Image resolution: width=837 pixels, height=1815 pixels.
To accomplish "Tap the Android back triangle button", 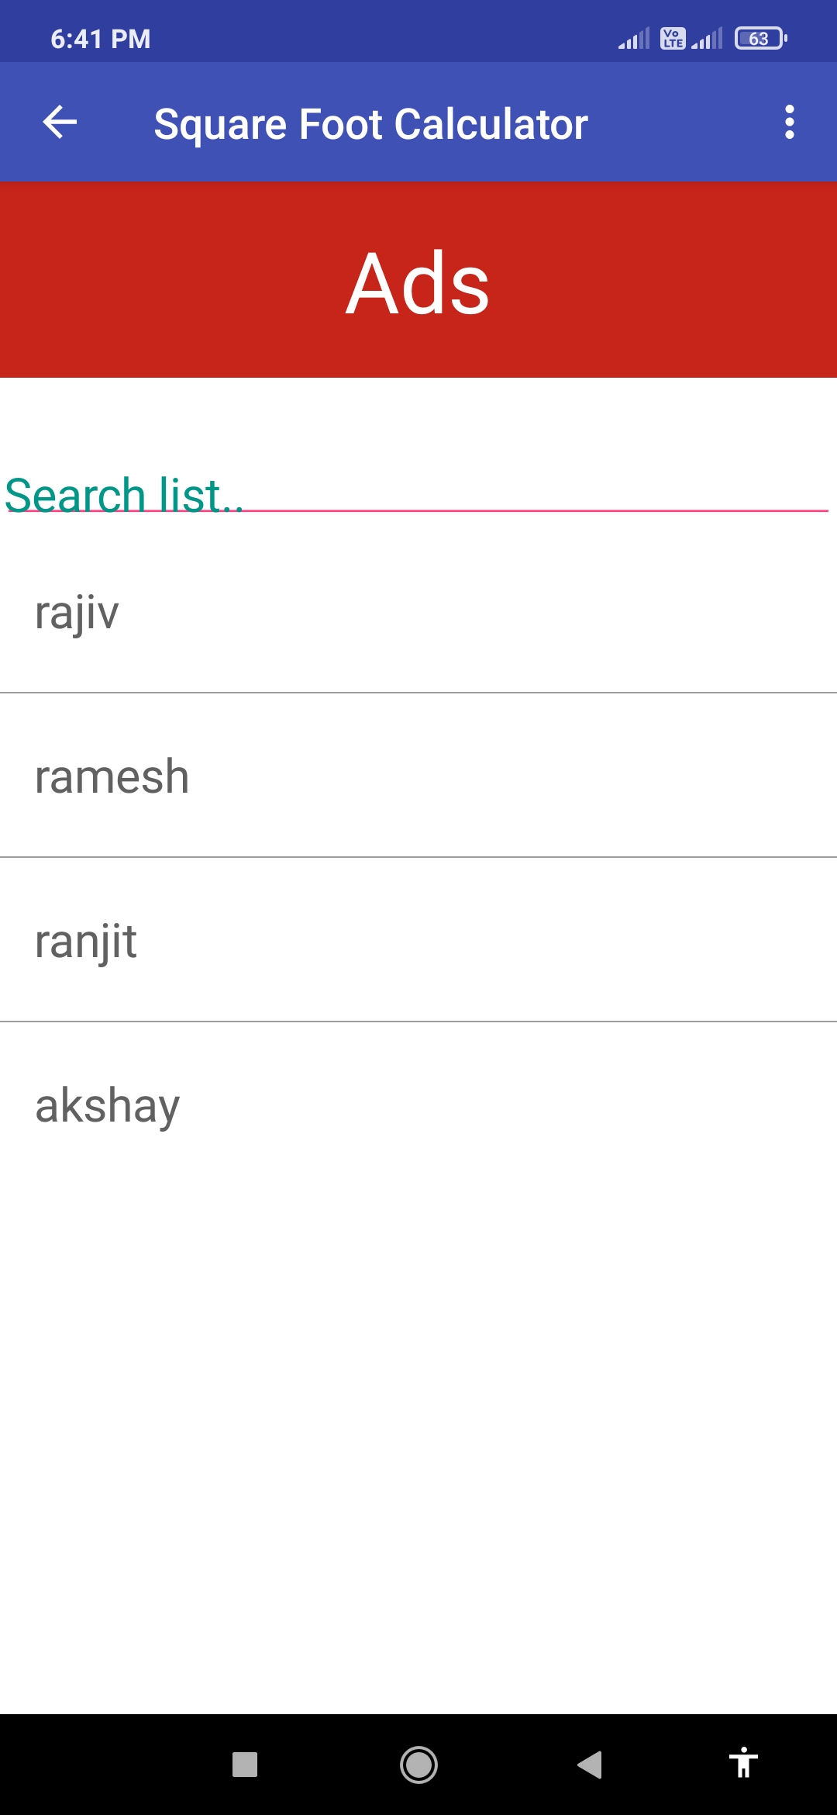I will pos(590,1765).
